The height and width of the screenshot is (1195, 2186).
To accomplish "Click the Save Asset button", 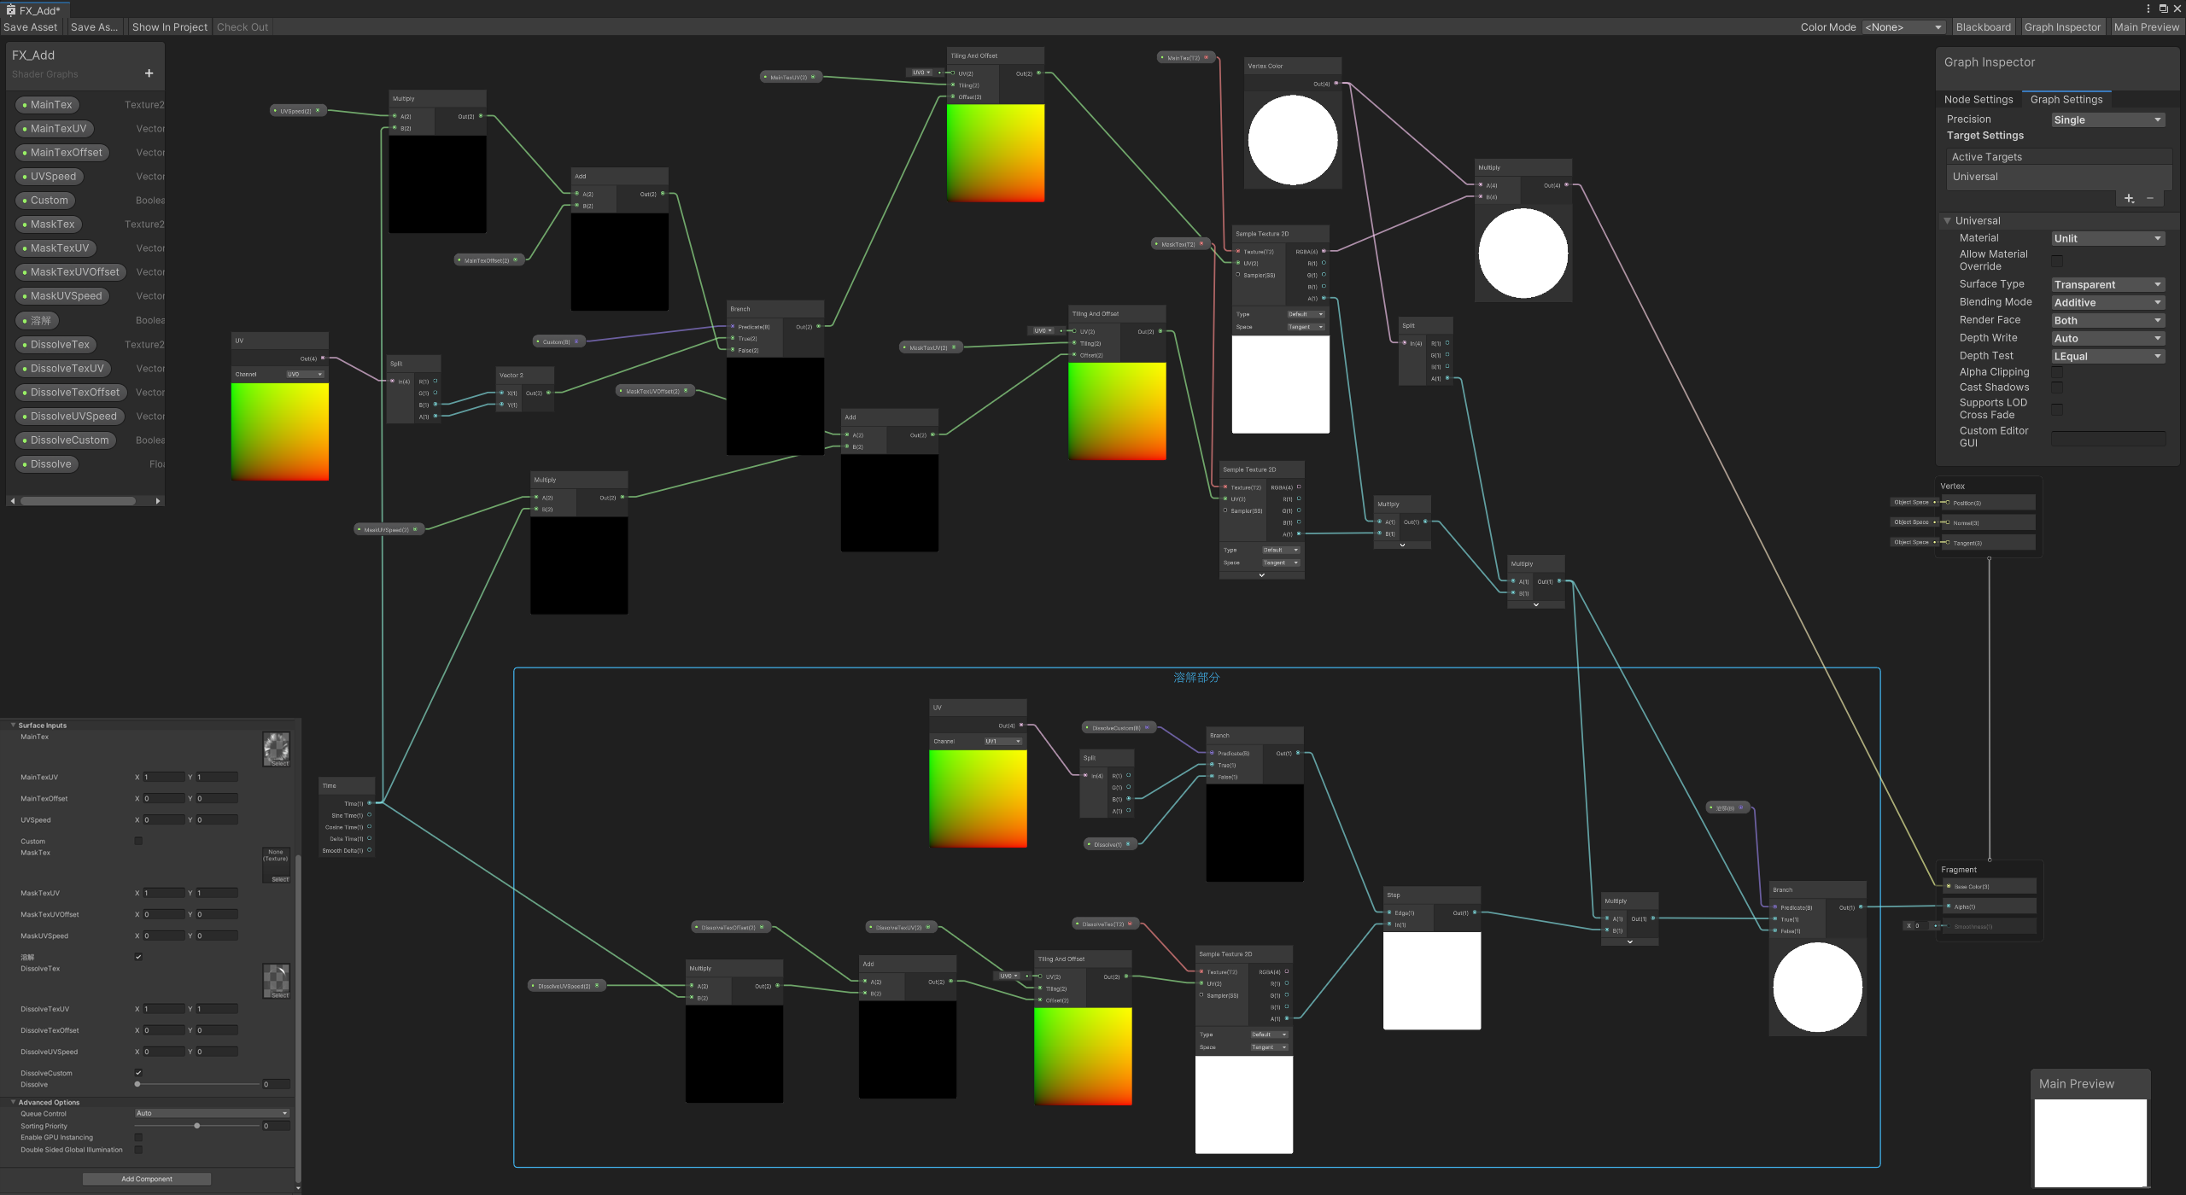I will (x=31, y=27).
